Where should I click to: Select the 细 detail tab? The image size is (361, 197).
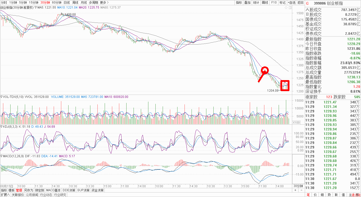pos(322,195)
